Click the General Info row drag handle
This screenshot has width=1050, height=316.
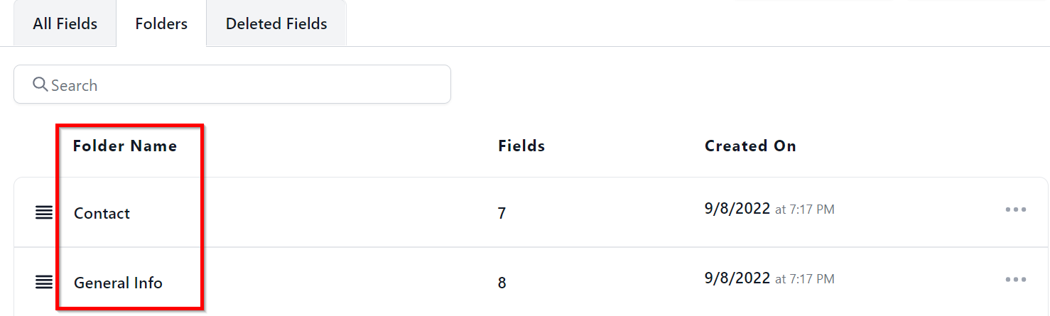click(x=44, y=282)
